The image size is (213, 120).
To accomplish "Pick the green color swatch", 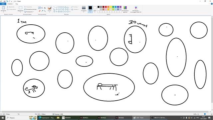I will pos(113,7).
